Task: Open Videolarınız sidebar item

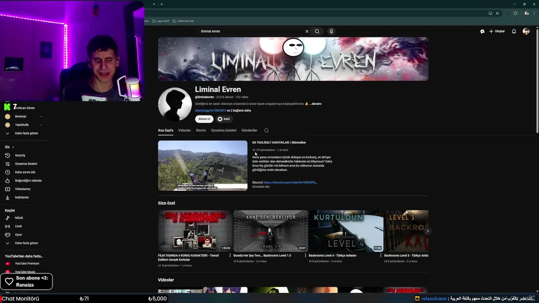Action: pyautogui.click(x=24, y=189)
